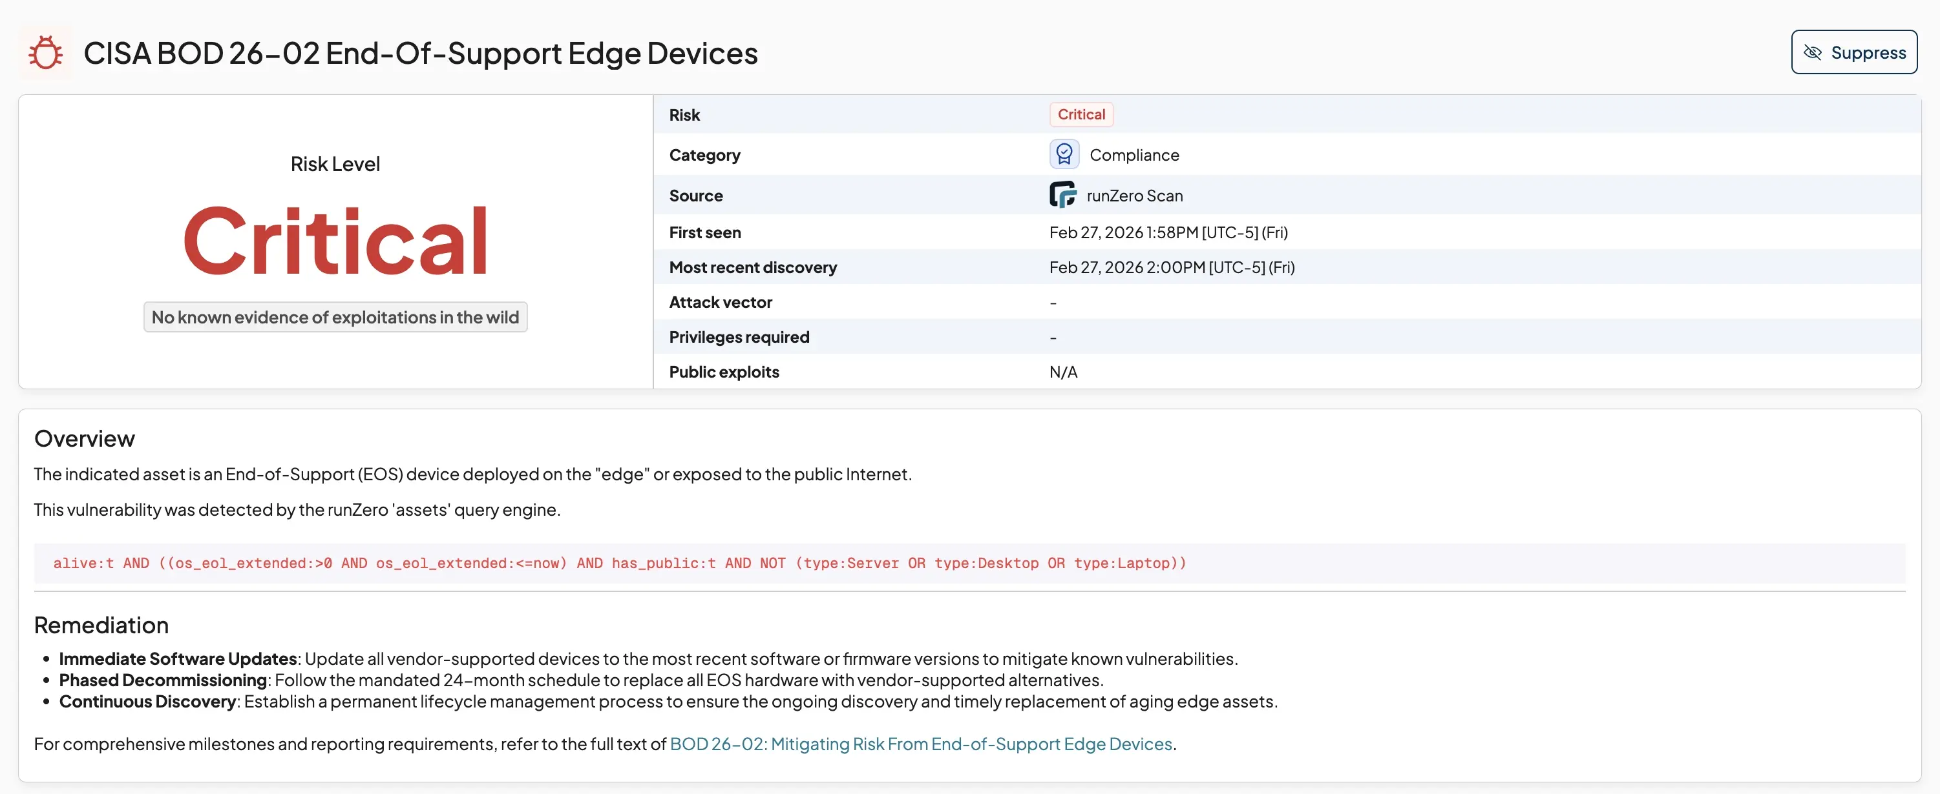Image resolution: width=1940 pixels, height=794 pixels.
Task: Click the Compliance ribbon badge icon
Action: pos(1064,154)
